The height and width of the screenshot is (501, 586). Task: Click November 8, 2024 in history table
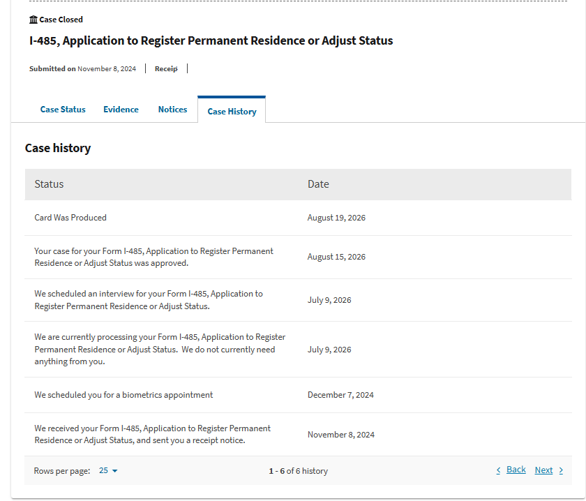point(341,435)
